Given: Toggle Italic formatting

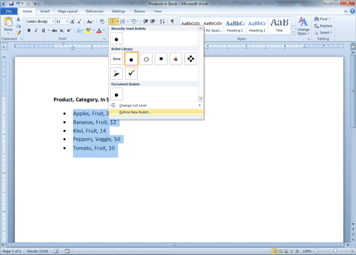Looking at the screenshot, I should 36,30.
